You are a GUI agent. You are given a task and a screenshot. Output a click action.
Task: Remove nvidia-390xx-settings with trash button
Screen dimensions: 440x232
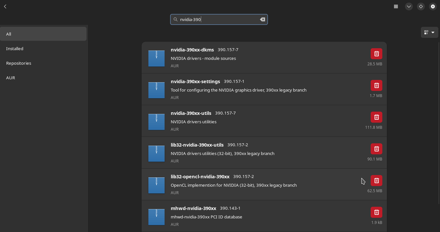[x=376, y=85]
